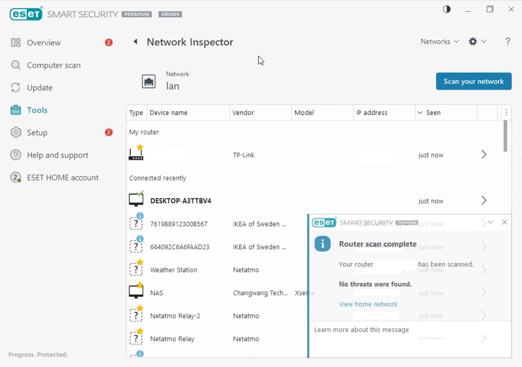Open help with the question mark icon
The height and width of the screenshot is (367, 522).
click(507, 42)
